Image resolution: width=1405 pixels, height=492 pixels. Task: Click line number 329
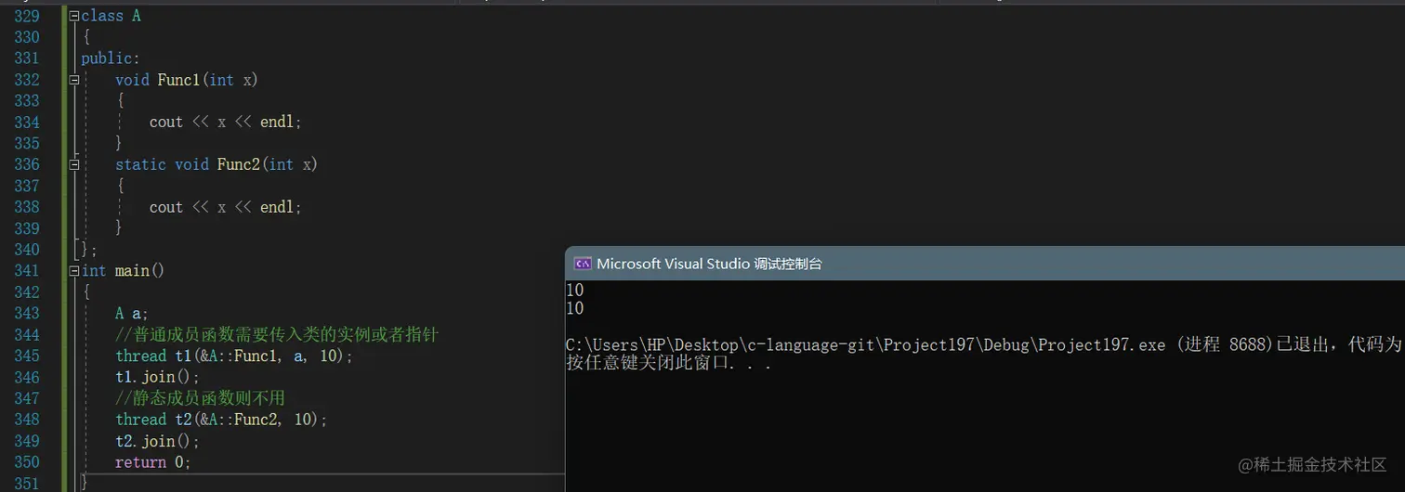point(27,16)
